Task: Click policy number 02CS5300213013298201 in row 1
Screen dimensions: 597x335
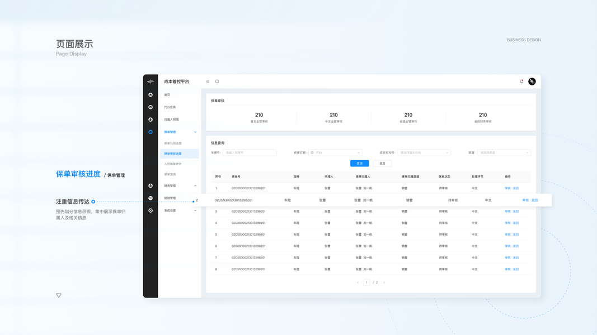Action: tap(248, 188)
